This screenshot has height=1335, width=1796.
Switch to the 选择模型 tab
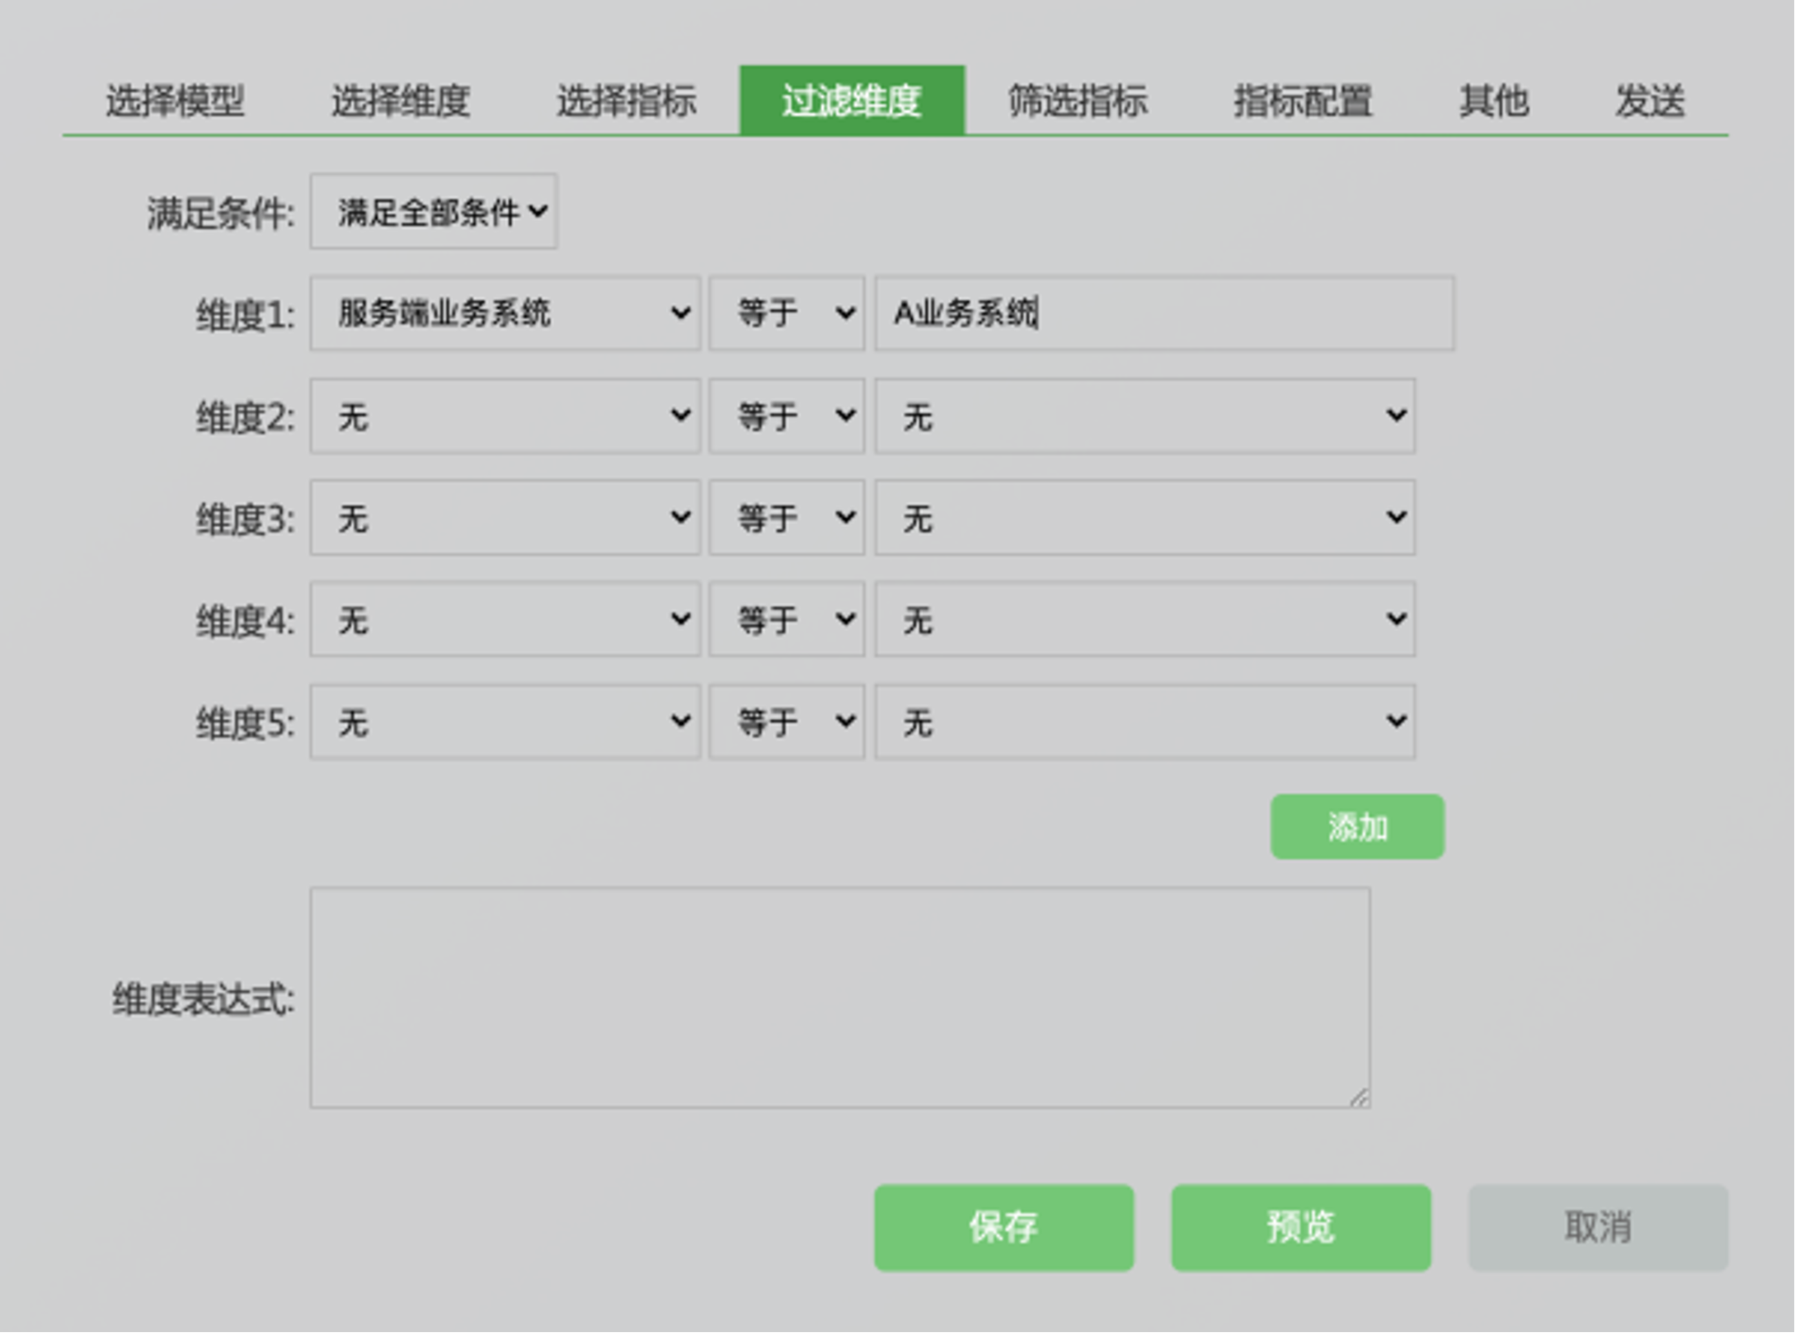(175, 101)
